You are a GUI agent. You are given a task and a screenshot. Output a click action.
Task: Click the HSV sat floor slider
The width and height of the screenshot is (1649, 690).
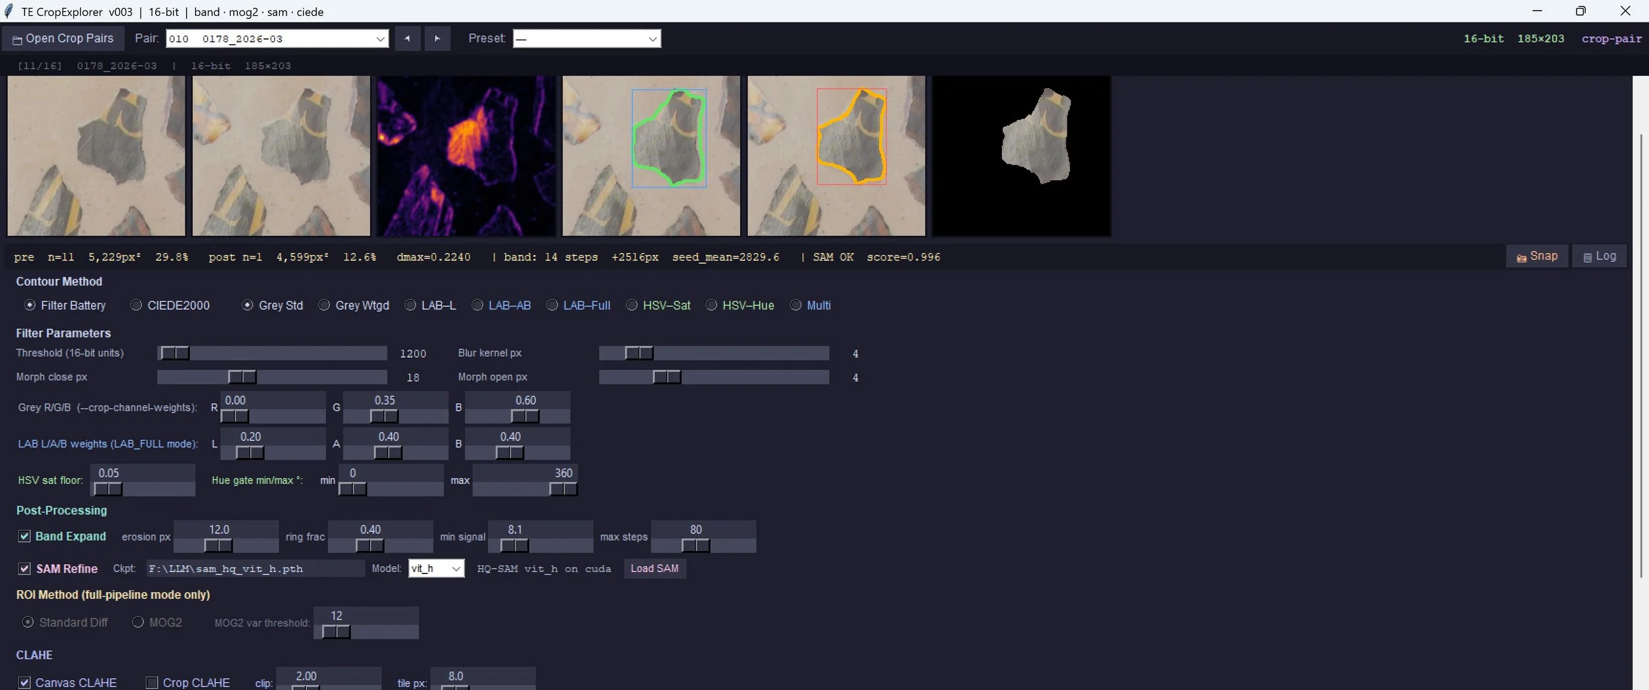point(142,489)
